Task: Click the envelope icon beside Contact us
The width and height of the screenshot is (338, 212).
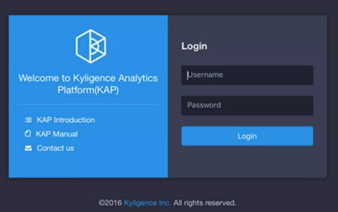Action: (28, 148)
